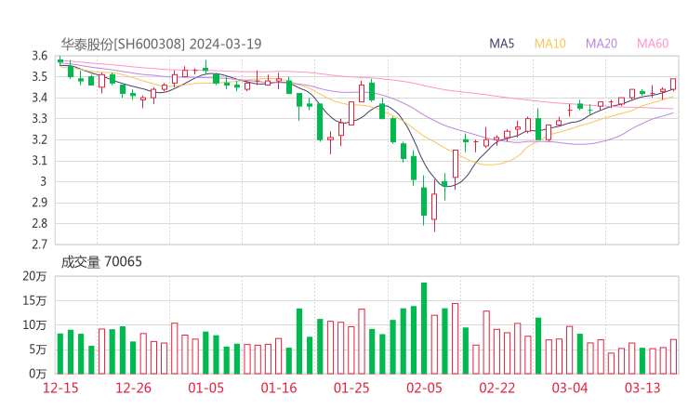Click the MA20 legend label
Screen dimensions: 688x409
602,44
